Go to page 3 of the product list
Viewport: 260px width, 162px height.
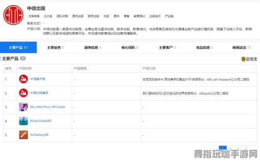click(x=238, y=149)
